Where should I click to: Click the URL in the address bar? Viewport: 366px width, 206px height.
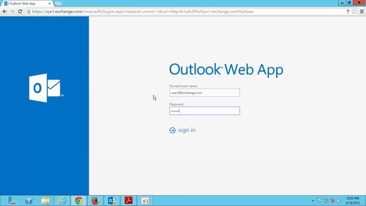click(x=142, y=11)
